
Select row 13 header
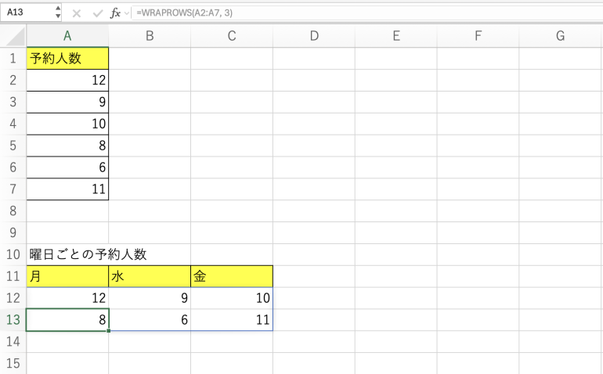pos(13,320)
